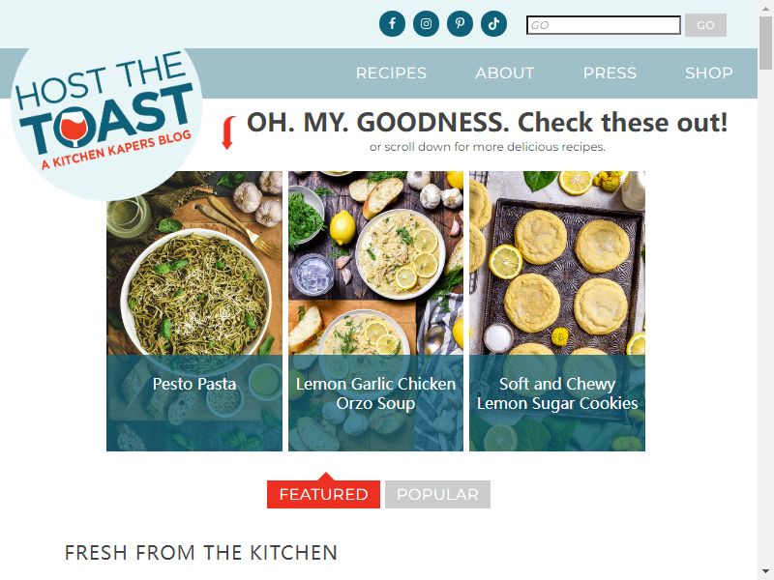The width and height of the screenshot is (774, 580).
Task: Open the ABOUT menu item
Action: 504,73
